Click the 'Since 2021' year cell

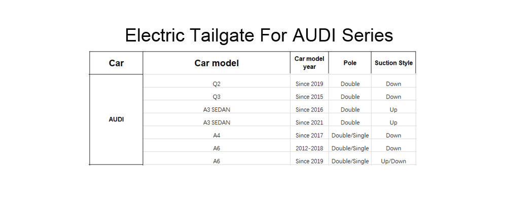click(309, 122)
